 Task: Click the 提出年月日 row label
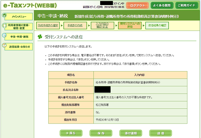click(x=71, y=120)
